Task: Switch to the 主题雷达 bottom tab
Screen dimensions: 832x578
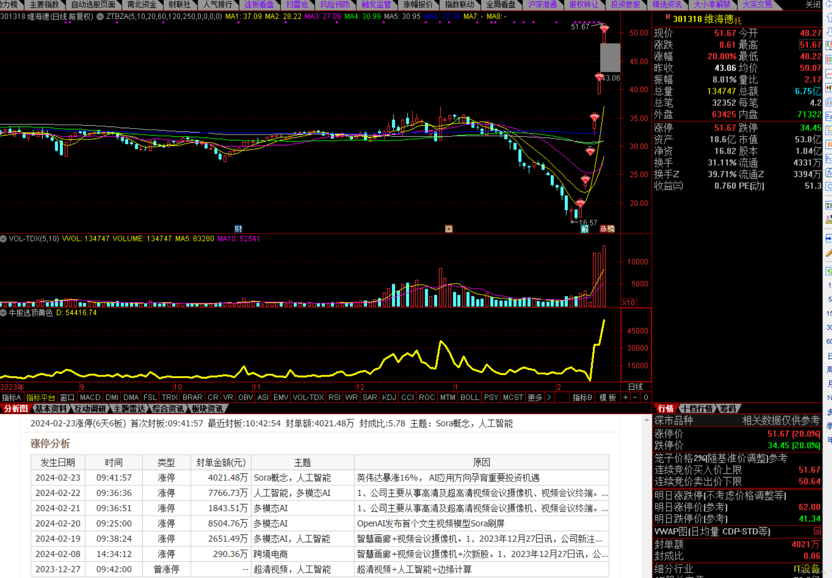Action: point(129,408)
